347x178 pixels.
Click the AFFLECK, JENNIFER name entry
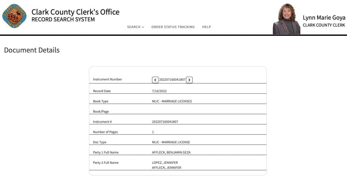click(x=167, y=168)
